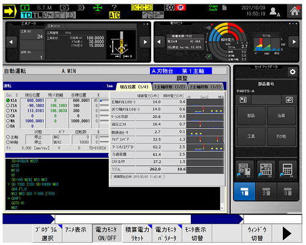The width and height of the screenshot is (306, 245).
Task: Click the folder tree icon under PARTS-A
Action: 243,100
